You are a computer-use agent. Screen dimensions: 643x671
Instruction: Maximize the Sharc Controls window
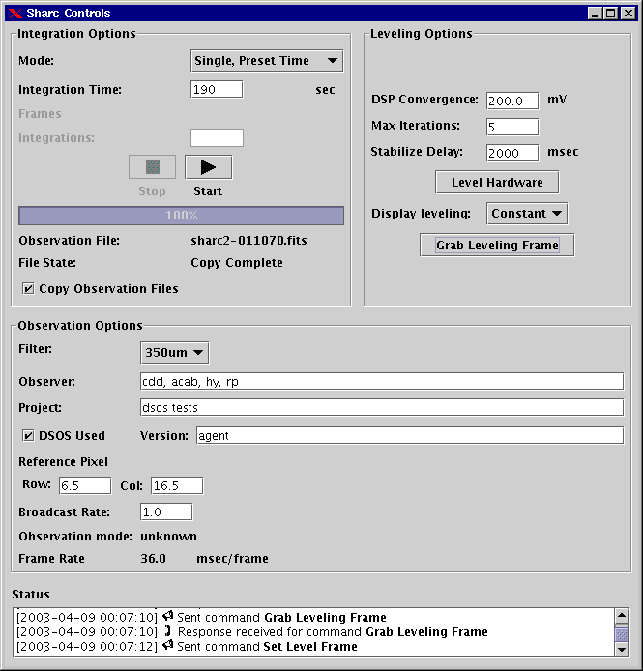click(x=611, y=14)
